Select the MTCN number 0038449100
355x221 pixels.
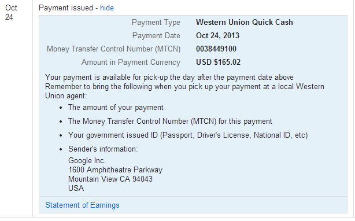point(216,49)
